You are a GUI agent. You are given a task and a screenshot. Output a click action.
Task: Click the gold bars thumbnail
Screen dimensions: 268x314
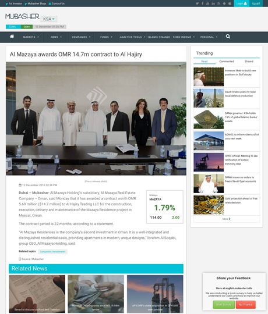point(209,205)
